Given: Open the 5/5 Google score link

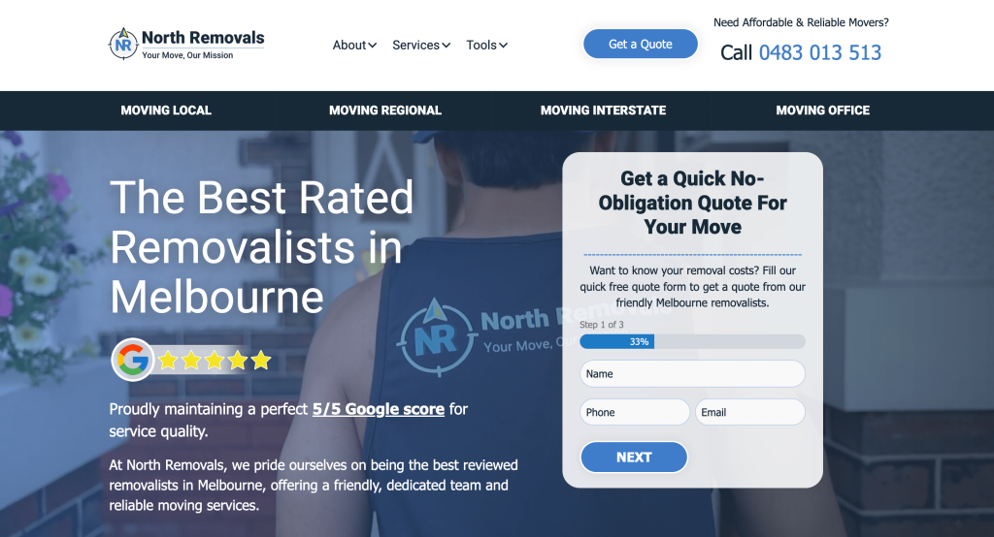Looking at the screenshot, I should [x=379, y=409].
